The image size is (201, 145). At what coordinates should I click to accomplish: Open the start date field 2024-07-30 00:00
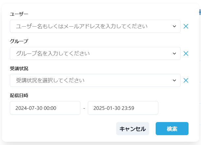[x=45, y=108]
